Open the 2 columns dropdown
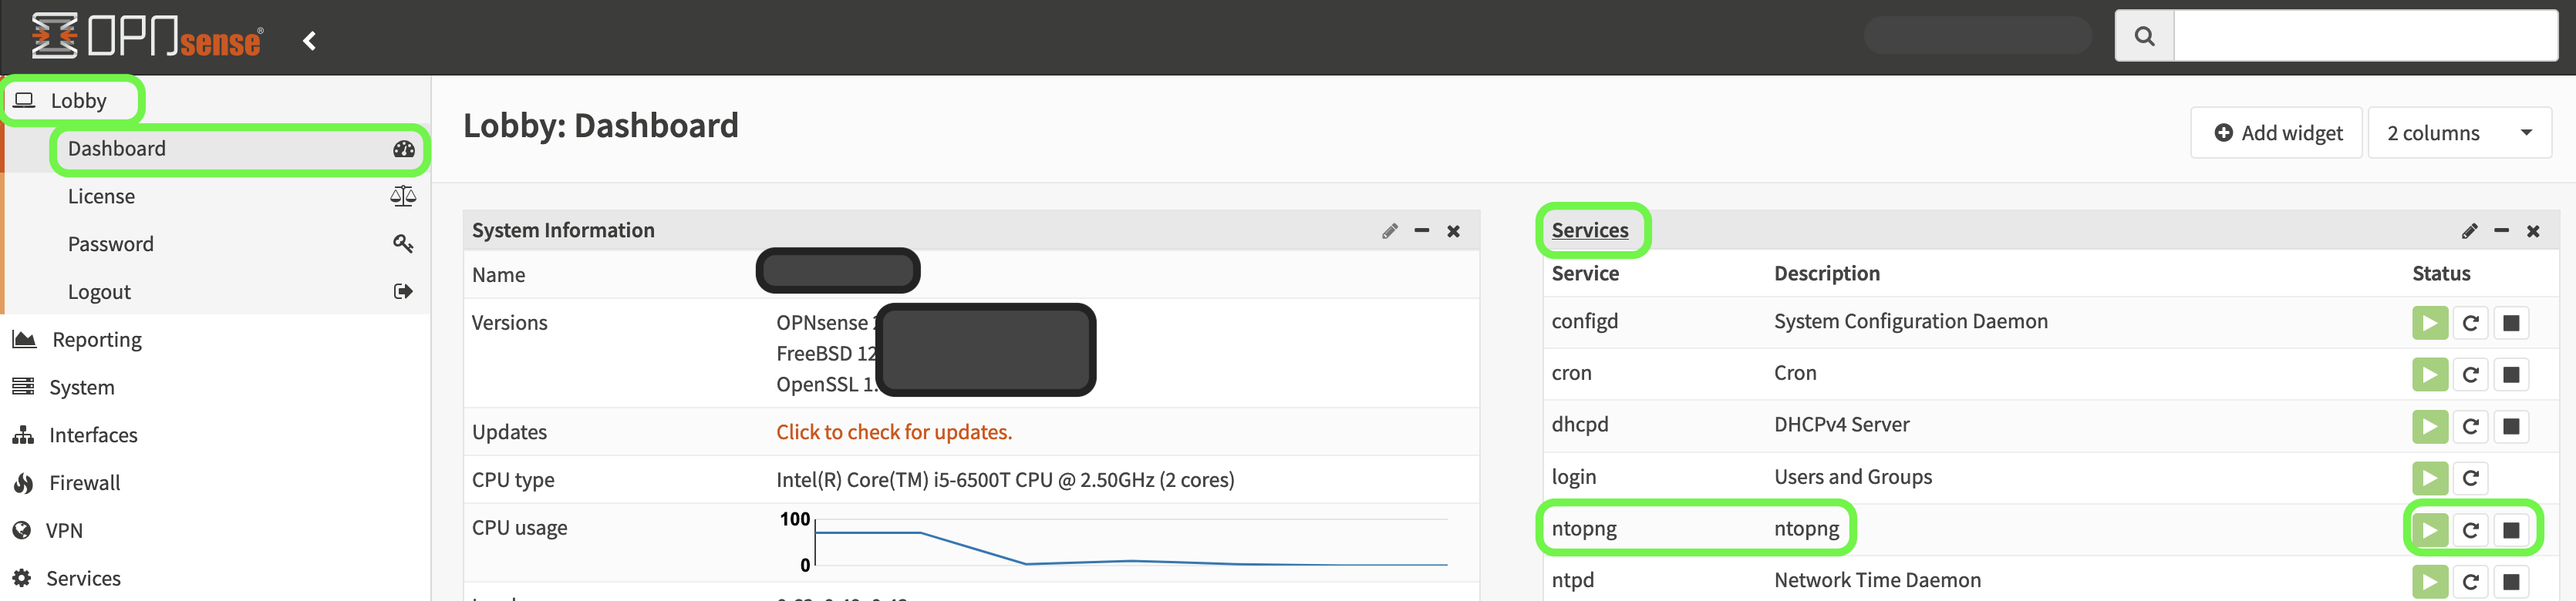The width and height of the screenshot is (2576, 601). (x=2459, y=133)
